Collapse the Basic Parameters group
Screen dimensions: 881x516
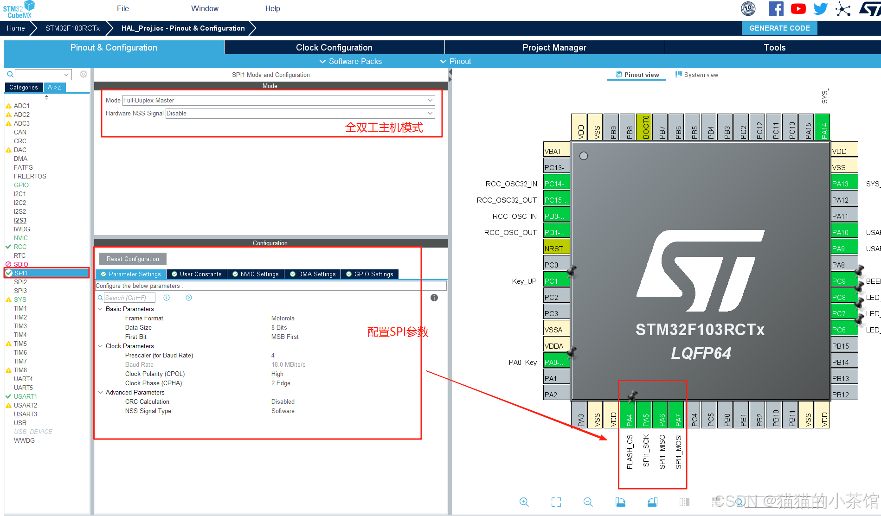click(100, 309)
